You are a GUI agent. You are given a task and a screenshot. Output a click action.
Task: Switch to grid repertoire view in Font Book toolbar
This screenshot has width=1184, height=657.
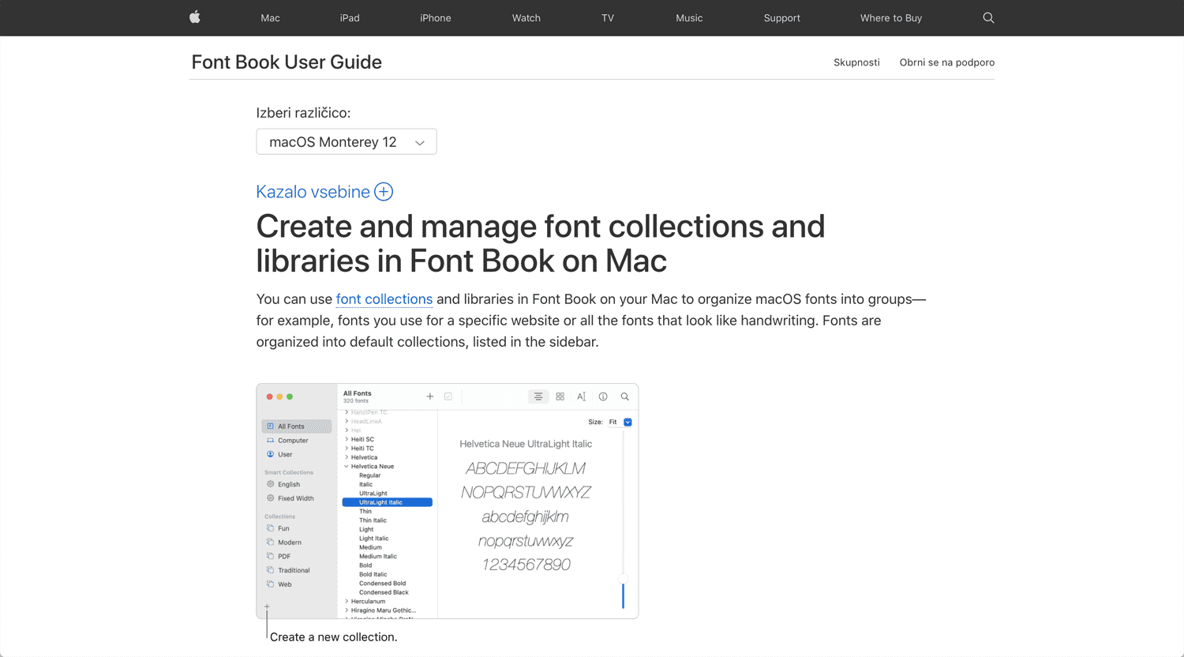[x=560, y=396]
